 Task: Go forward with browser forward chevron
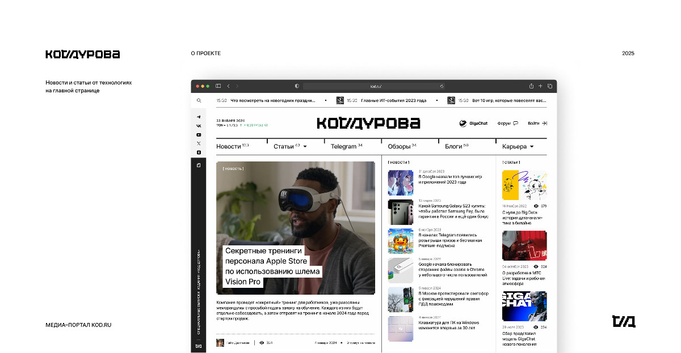pyautogui.click(x=237, y=86)
